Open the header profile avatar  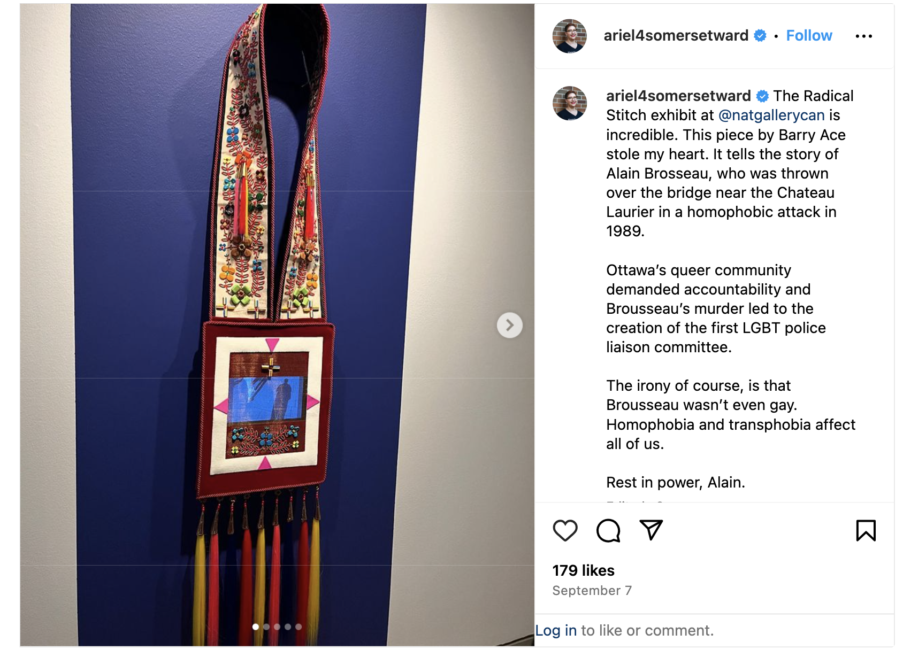click(569, 36)
